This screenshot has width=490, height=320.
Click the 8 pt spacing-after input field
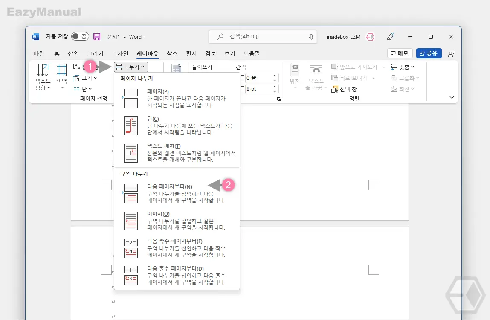click(x=258, y=89)
